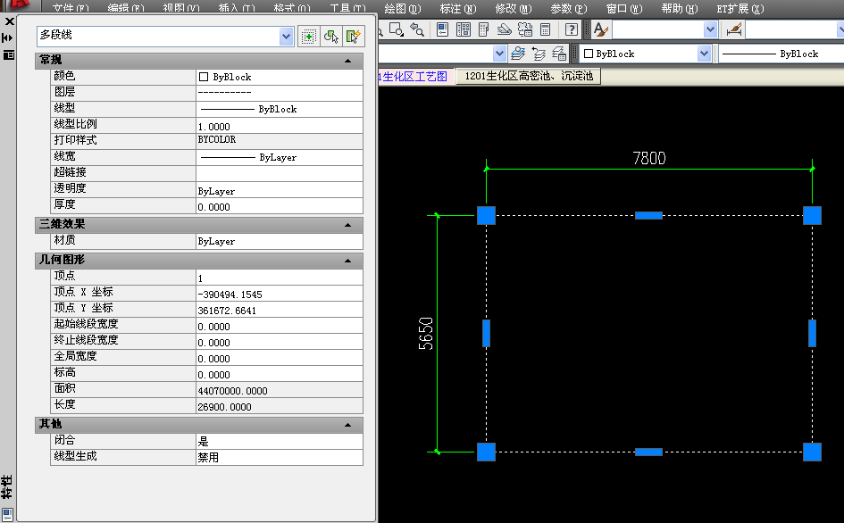Image resolution: width=844 pixels, height=523 pixels.
Task: Click the 顶点 X 坐标 value -390494.1545
Action: coord(280,294)
